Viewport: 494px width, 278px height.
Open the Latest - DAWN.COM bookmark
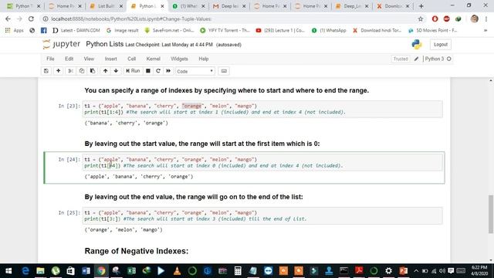click(x=76, y=30)
